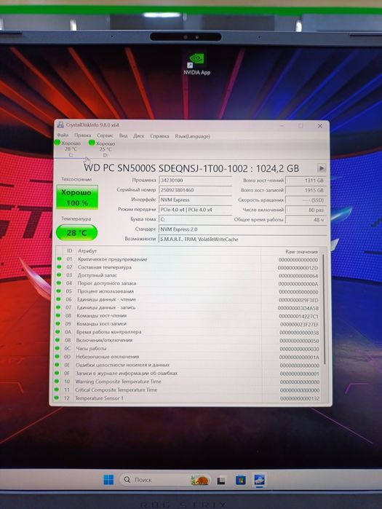Click the power-on count value 80 раз
382x509 pixels.
point(306,210)
